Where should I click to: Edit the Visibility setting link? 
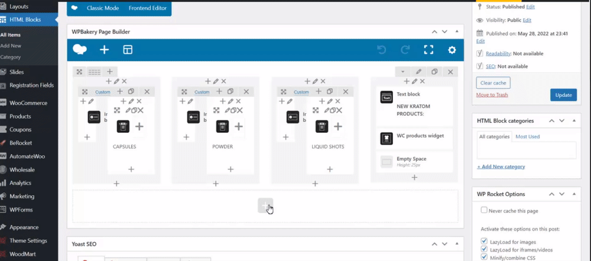(x=527, y=20)
